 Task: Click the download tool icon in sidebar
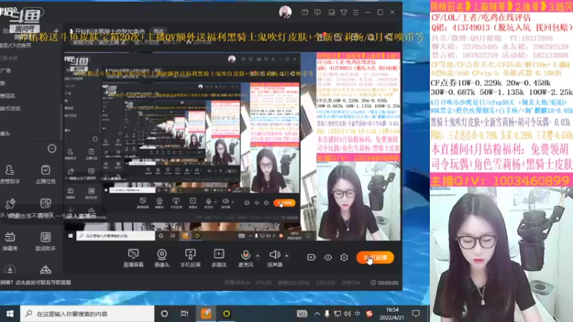point(10,270)
